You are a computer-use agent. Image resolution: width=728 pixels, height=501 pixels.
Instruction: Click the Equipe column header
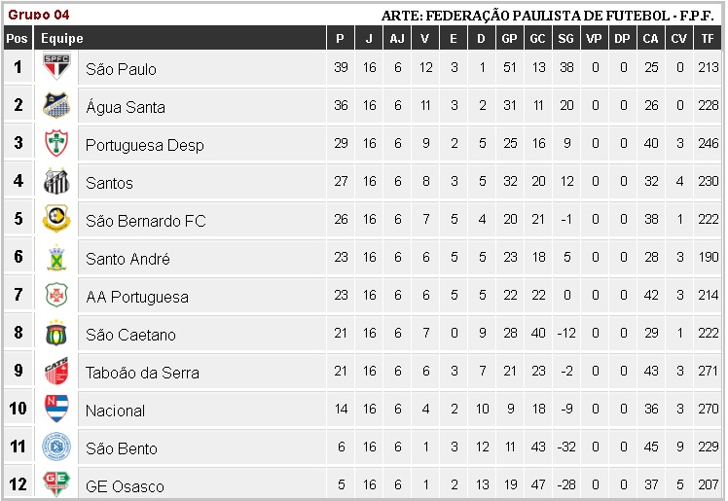(x=61, y=39)
